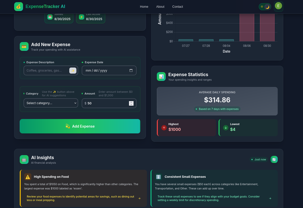Image resolution: width=303 pixels, height=208 pixels.
Task: Click the ExpenseTracker AI money bag logo
Action: click(x=19, y=6)
